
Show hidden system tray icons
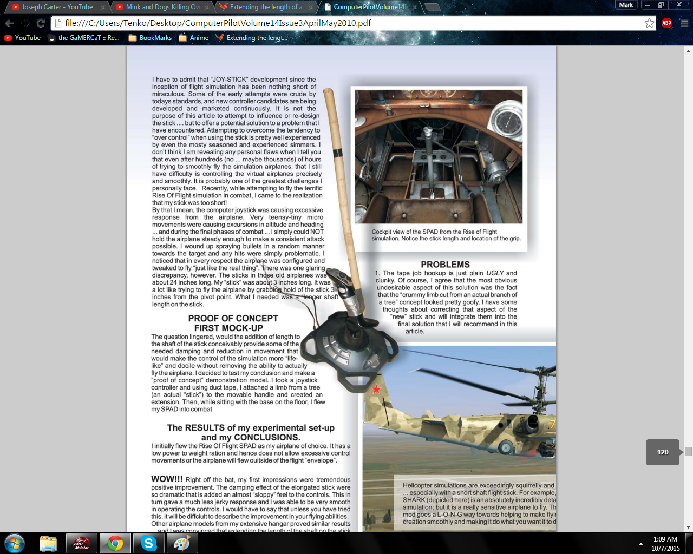pos(641,544)
